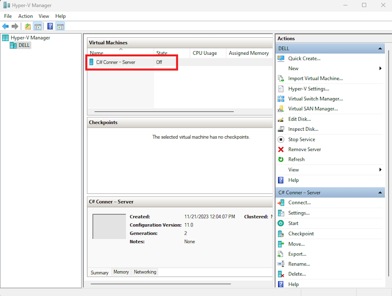Viewport: 392px width, 296px height.
Task: Select the C# Conner – Server virtual machine
Action: 118,61
